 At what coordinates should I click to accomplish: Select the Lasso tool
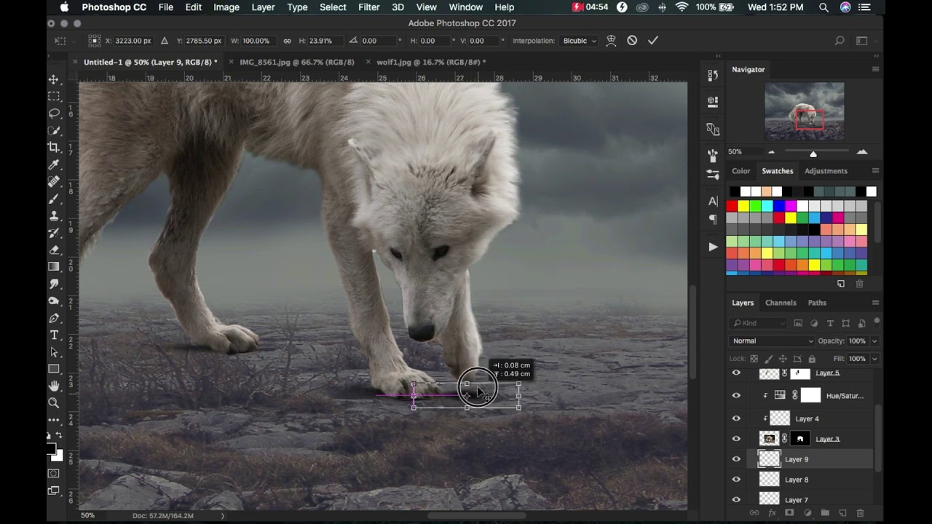pos(54,113)
